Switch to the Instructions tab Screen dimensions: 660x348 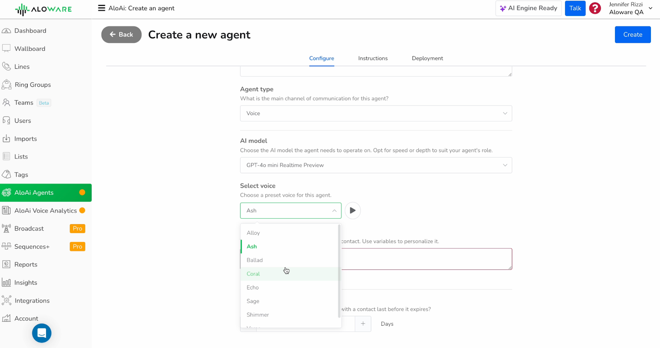click(373, 58)
